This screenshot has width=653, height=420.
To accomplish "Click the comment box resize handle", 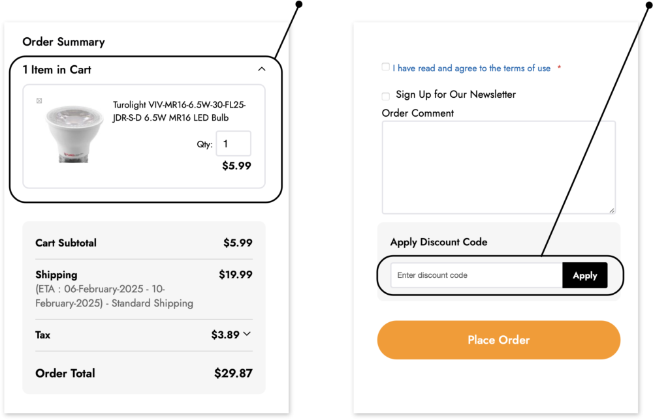I will [x=612, y=210].
